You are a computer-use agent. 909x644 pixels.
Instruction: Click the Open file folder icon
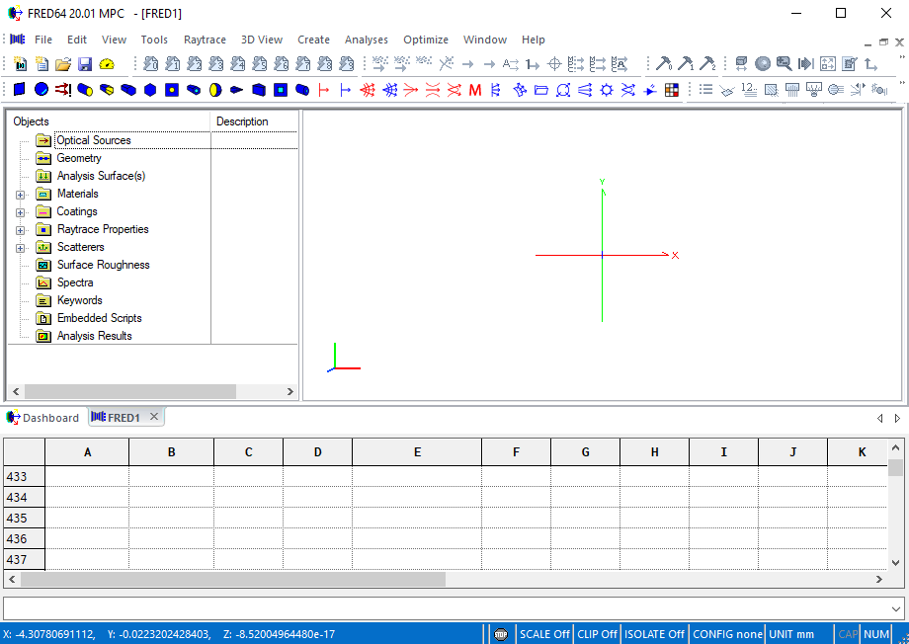click(63, 64)
